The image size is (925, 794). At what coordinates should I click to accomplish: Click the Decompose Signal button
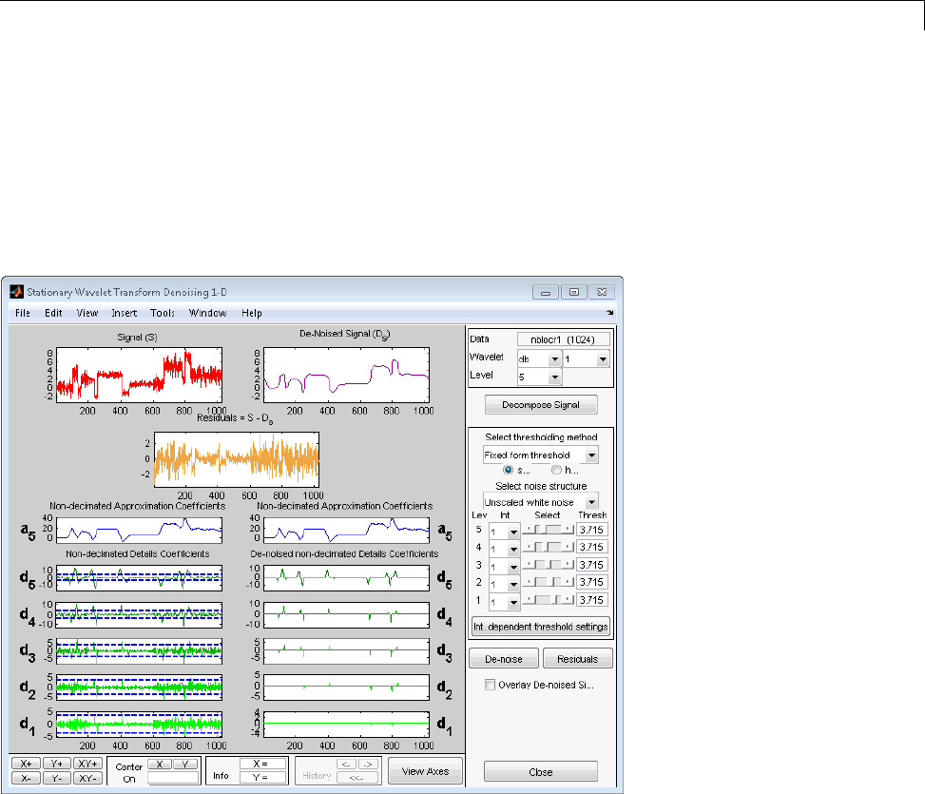point(540,406)
